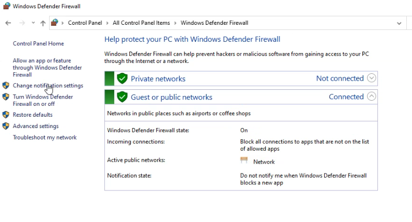Open Control Panel Home link

38,43
